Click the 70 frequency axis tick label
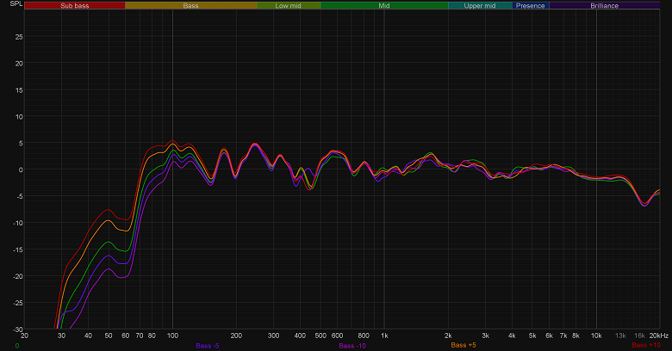The height and width of the screenshot is (351, 672). (x=140, y=336)
